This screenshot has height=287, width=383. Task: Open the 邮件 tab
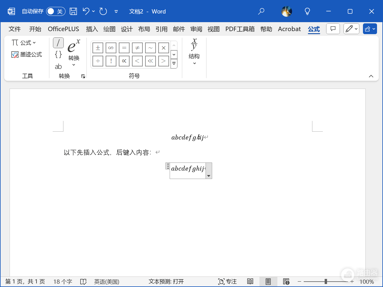[x=179, y=29]
